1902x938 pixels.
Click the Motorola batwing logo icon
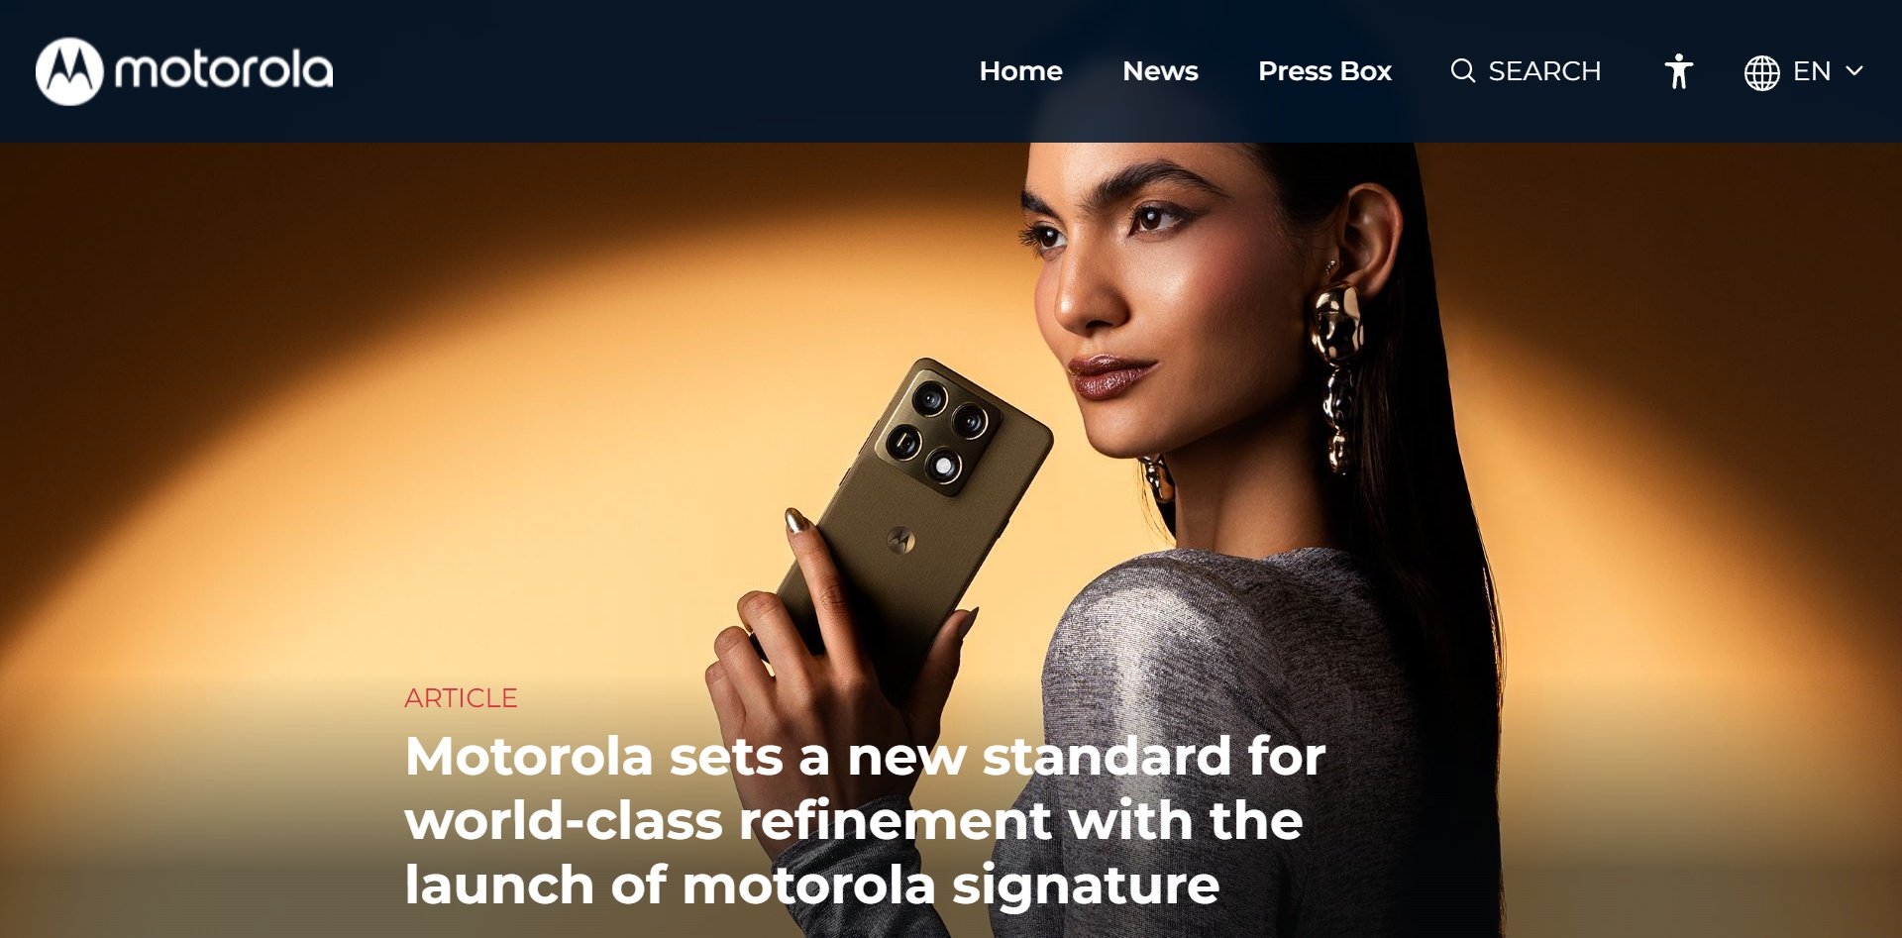click(x=69, y=71)
